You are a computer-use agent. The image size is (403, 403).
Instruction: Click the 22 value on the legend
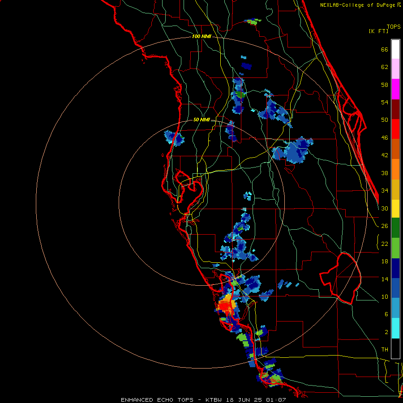tap(385, 244)
